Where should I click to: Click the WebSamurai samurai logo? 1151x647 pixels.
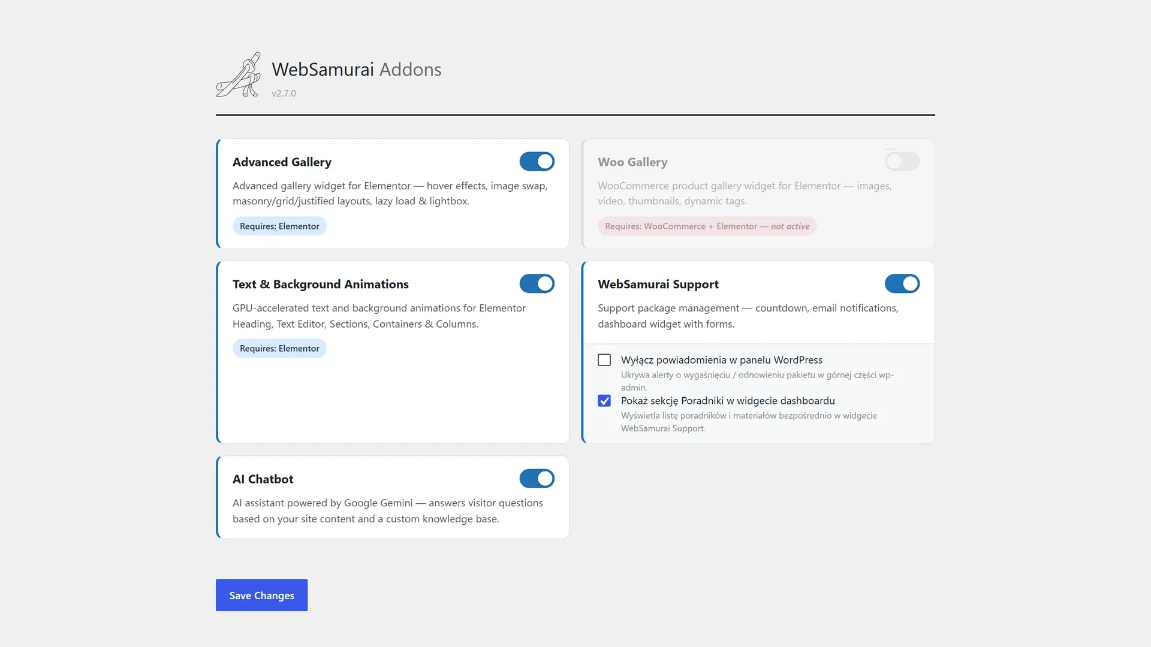point(239,75)
